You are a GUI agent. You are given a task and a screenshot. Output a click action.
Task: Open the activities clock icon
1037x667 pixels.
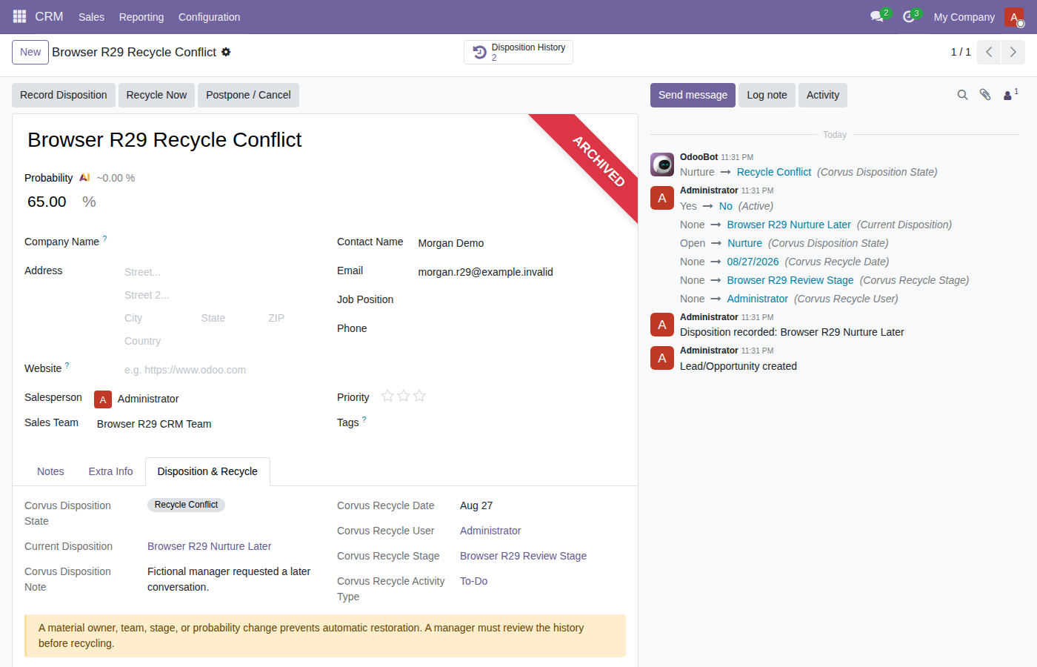coord(910,16)
